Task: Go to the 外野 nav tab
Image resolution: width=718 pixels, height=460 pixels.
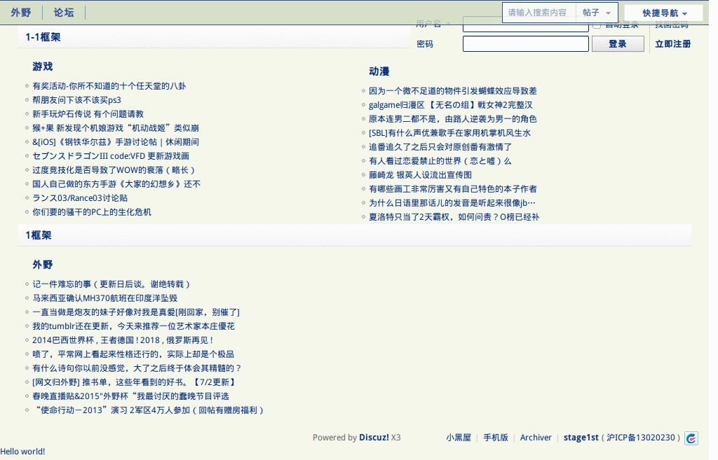Action: coord(21,13)
